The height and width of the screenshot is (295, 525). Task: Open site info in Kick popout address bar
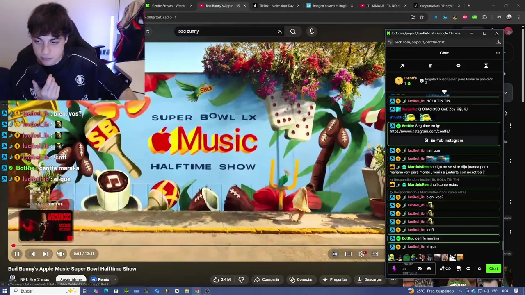coord(390,42)
